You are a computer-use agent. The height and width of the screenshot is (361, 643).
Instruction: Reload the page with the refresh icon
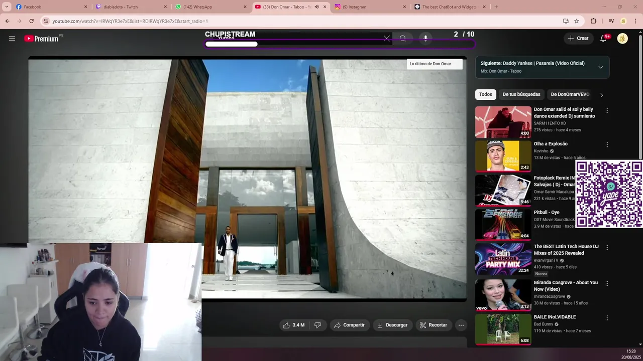point(31,21)
